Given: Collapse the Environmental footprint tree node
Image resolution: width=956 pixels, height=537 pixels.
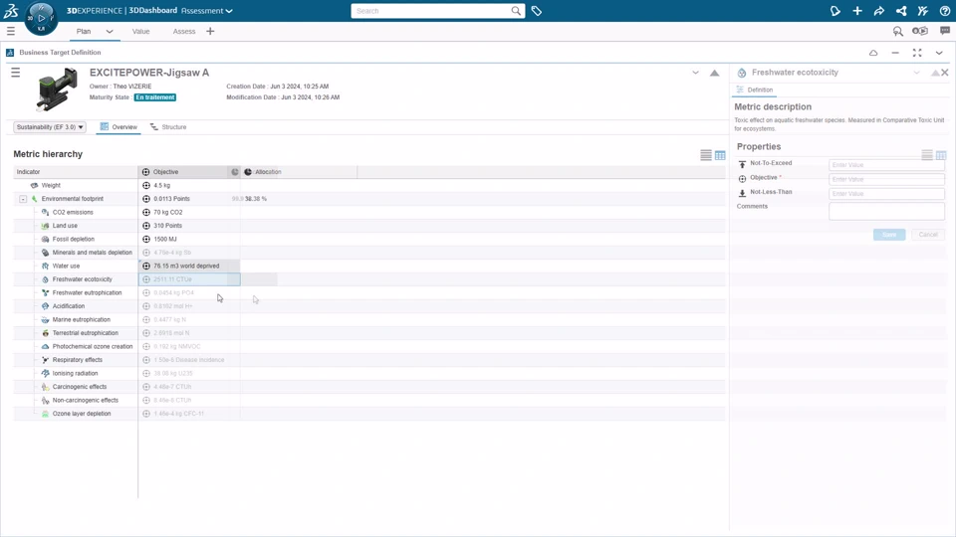Looking at the screenshot, I should tap(23, 199).
